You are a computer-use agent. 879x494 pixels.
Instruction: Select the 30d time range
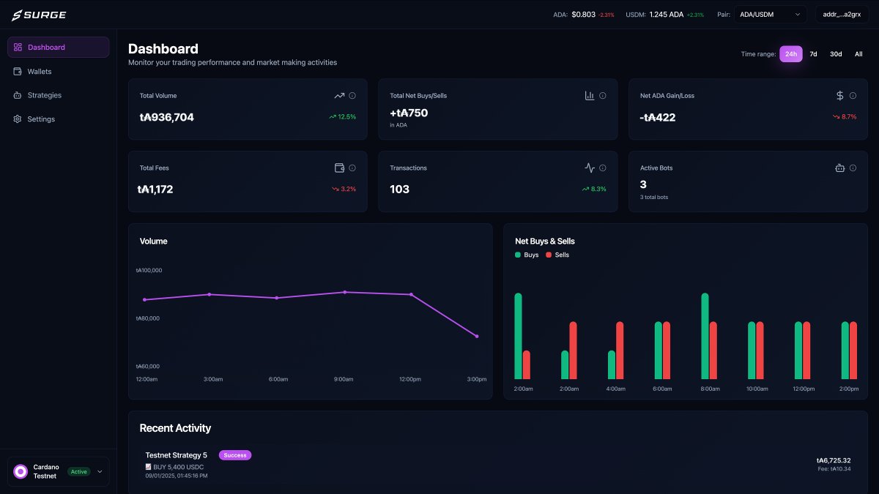836,54
